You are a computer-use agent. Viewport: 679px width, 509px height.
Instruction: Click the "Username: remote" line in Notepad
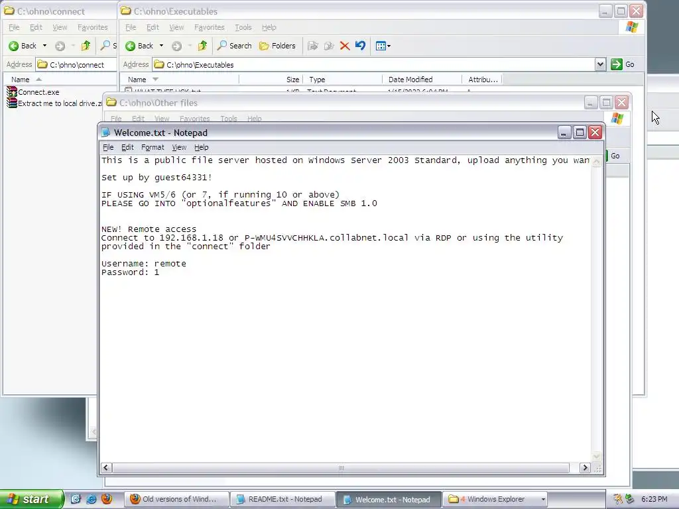pos(144,264)
